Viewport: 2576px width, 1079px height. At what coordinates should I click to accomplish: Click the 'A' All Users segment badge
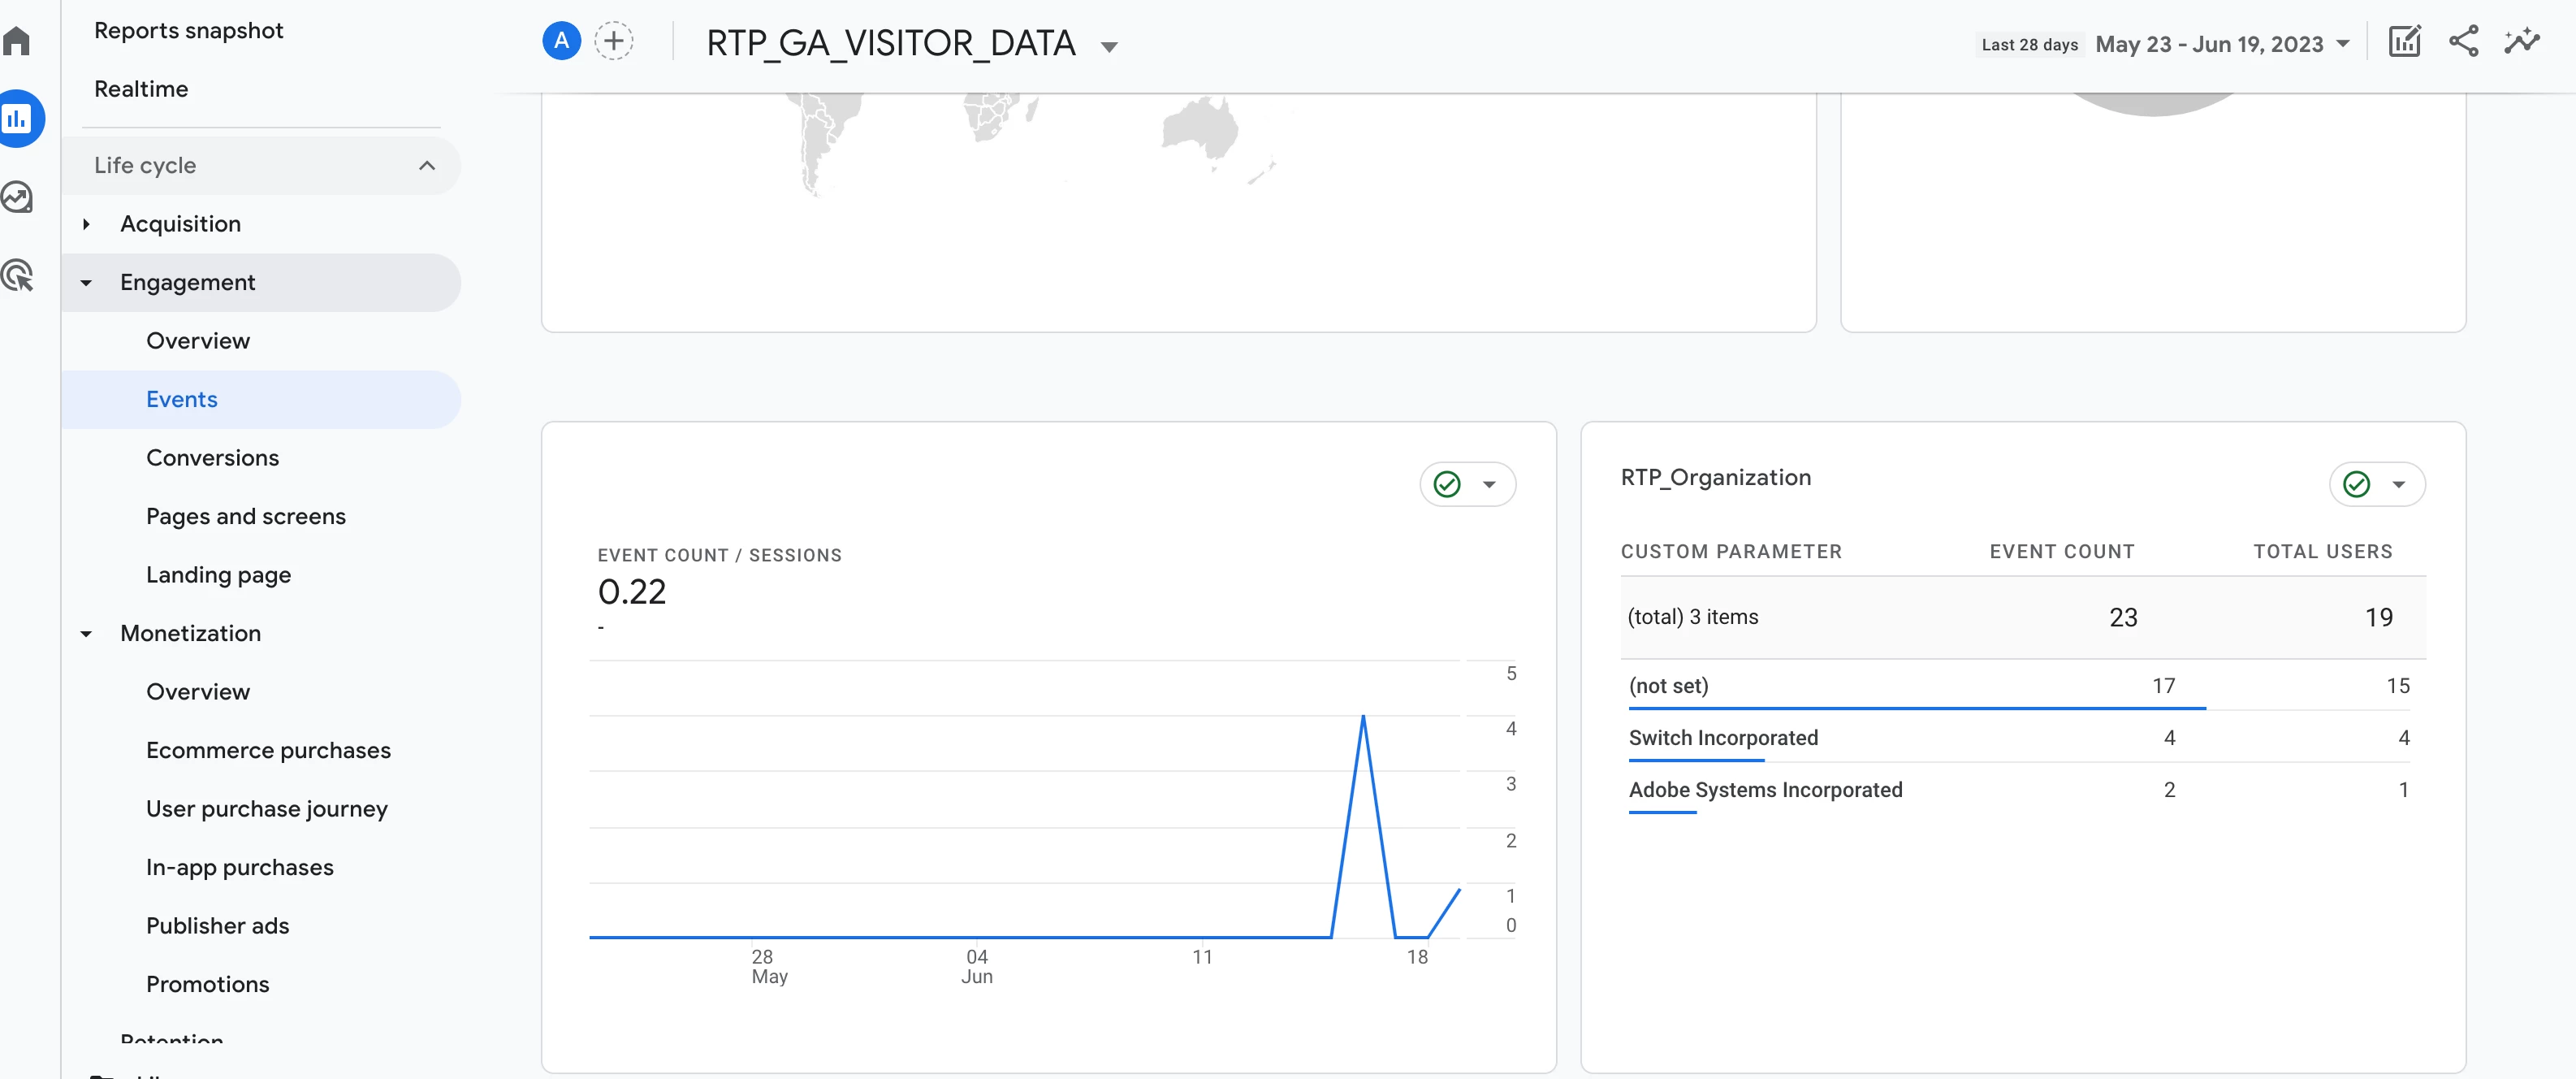(x=561, y=41)
